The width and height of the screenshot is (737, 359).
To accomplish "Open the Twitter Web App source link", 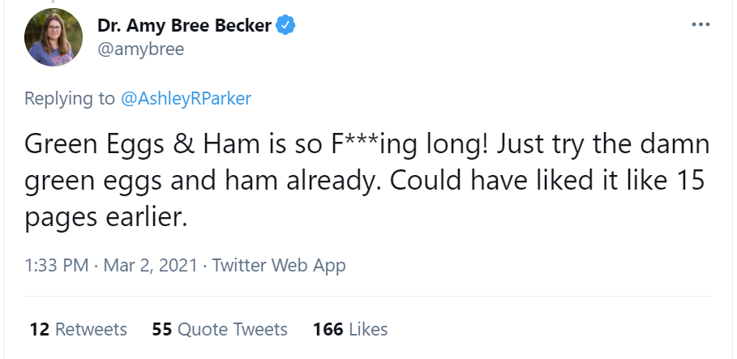I will coord(279,265).
